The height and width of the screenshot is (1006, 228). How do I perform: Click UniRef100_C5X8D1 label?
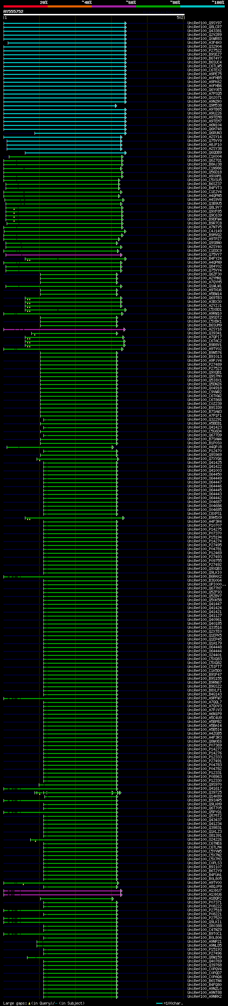coord(204,310)
